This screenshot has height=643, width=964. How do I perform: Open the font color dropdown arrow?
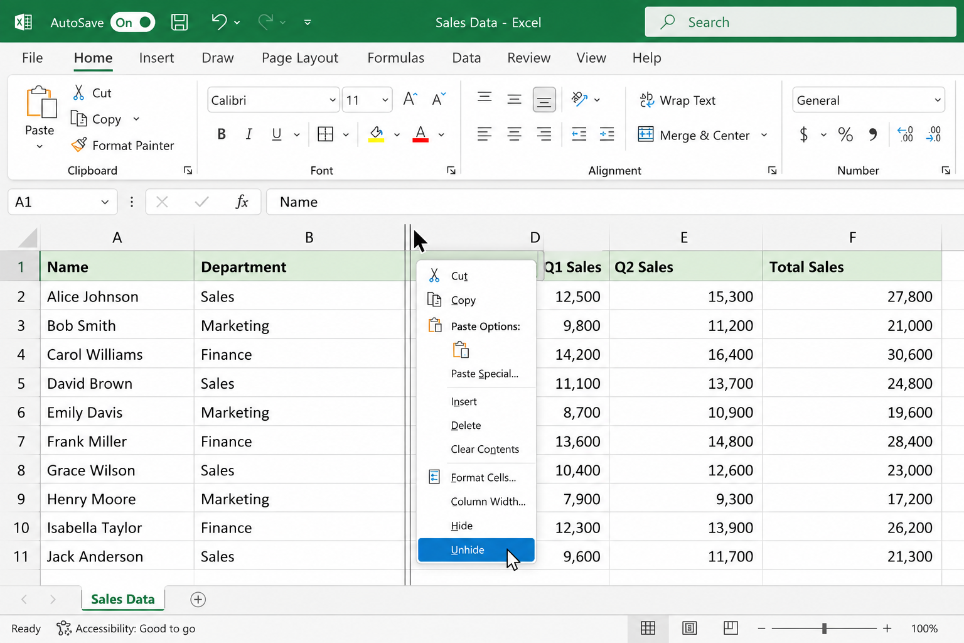[441, 134]
